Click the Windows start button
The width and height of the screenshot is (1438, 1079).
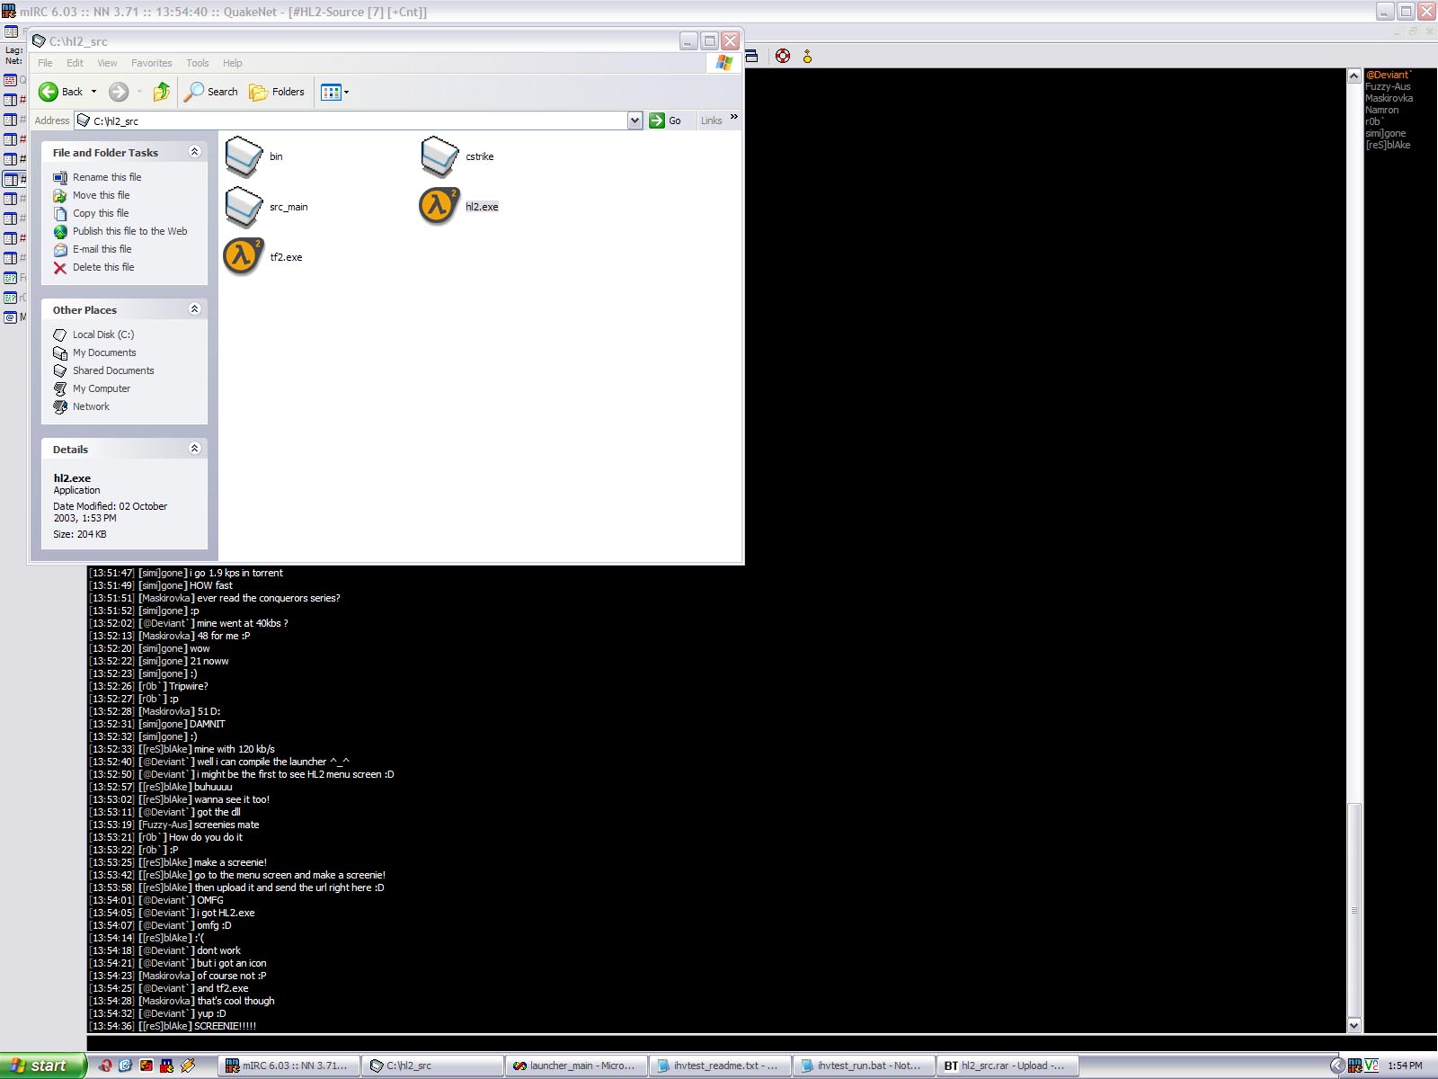point(43,1066)
